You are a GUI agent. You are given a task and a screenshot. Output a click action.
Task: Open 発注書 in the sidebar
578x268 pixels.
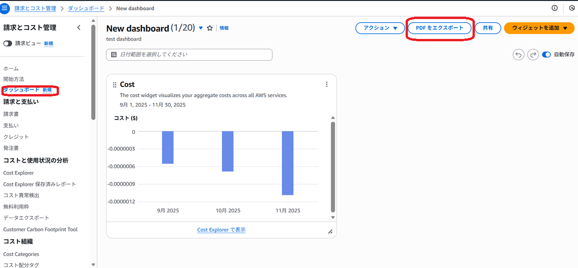pos(11,148)
